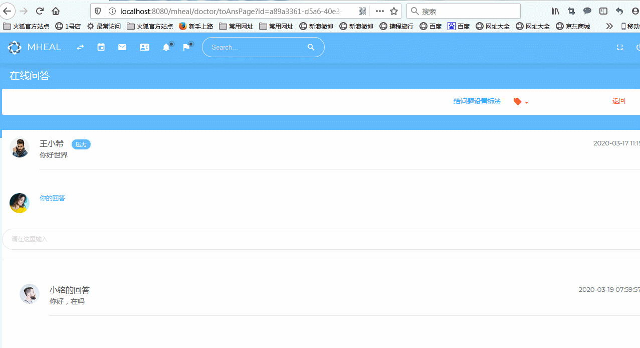Click the flag icon with the notification dot

[186, 47]
